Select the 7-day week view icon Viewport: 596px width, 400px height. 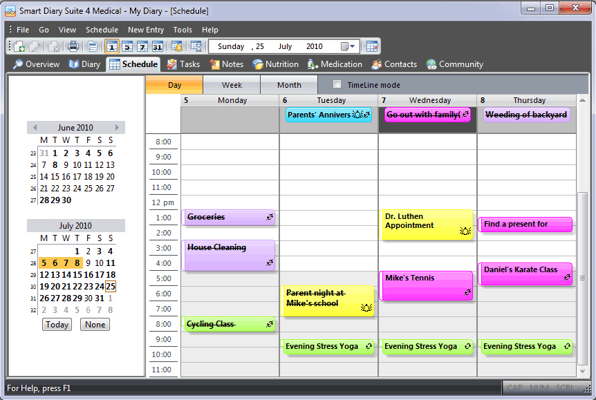pos(142,46)
